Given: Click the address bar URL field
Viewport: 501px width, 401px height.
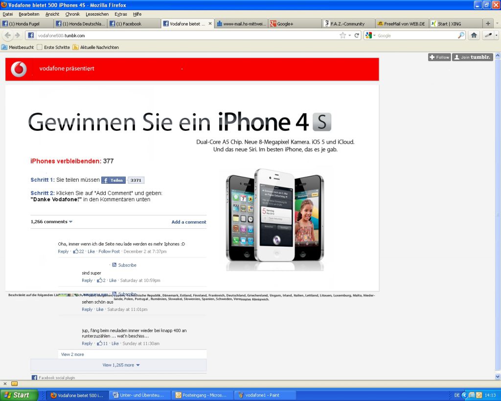Looking at the screenshot, I should click(187, 35).
